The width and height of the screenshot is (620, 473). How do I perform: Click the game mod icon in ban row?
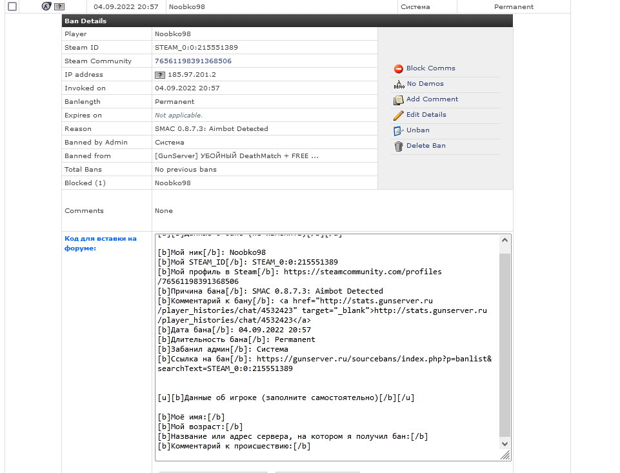click(x=46, y=6)
